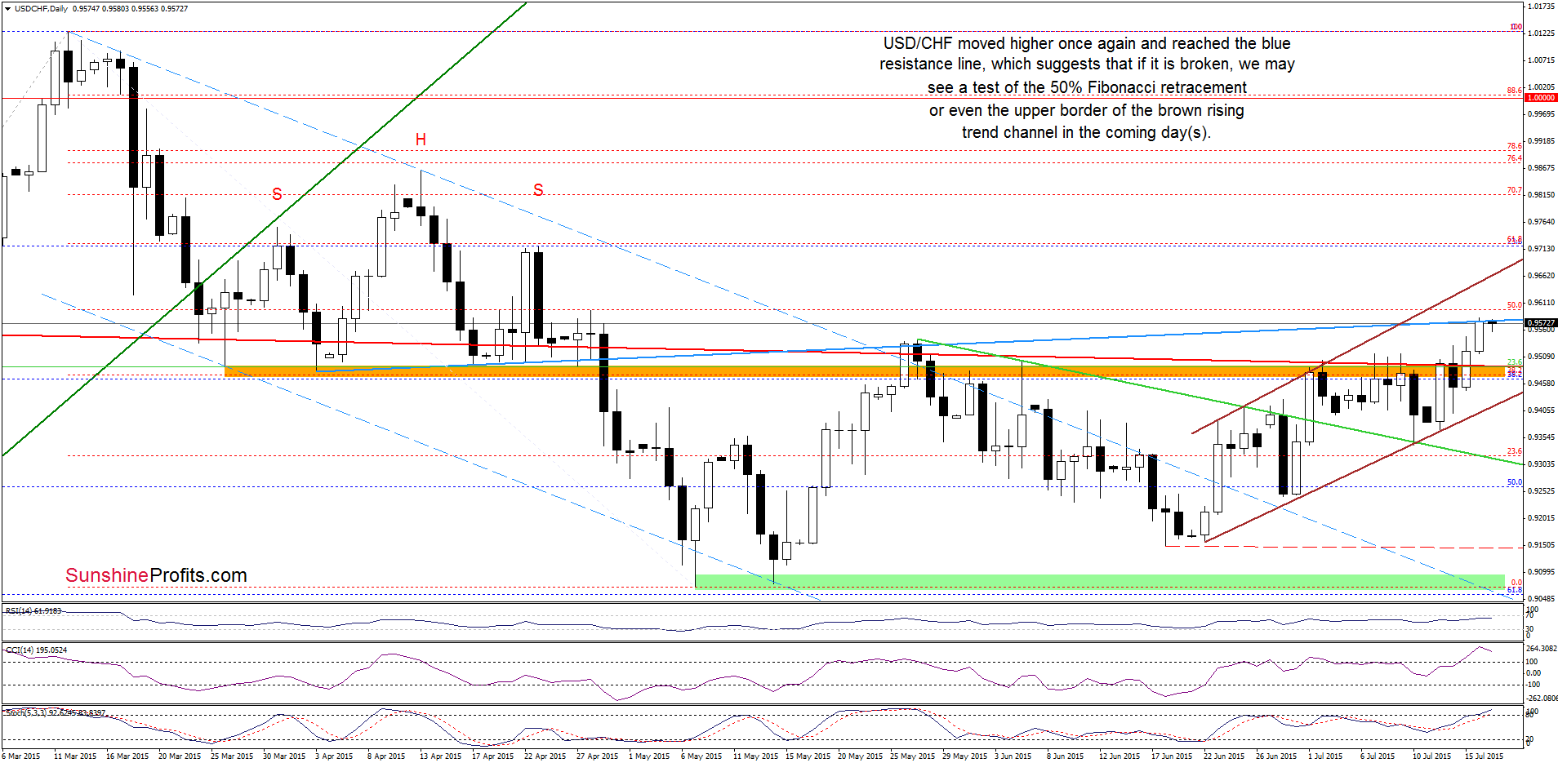Click the 88.6 Fibonacci level label
Screen dimensions: 1558x763
1514,91
